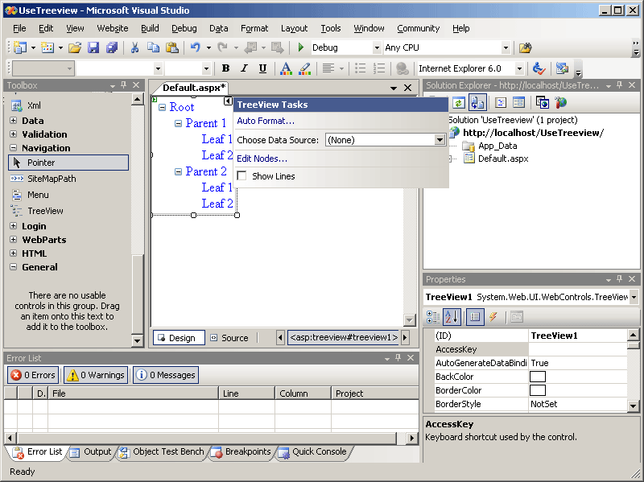Click the Auto Format link
Viewport: 644px width, 482px height.
point(266,122)
